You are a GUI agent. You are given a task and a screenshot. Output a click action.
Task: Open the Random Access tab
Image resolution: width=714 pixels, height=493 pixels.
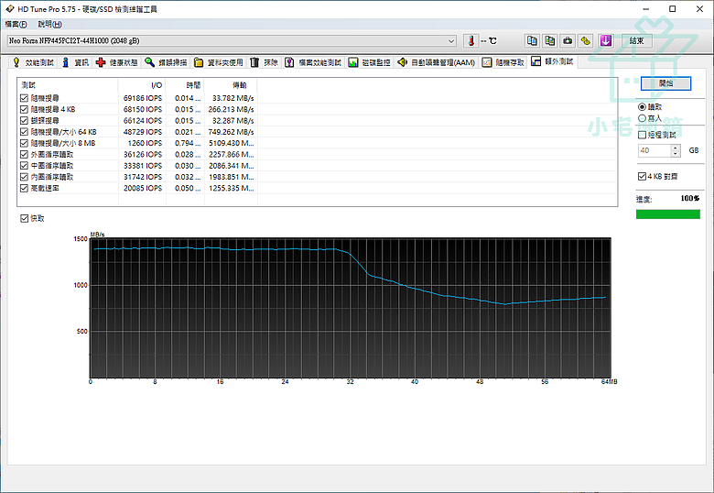point(503,62)
